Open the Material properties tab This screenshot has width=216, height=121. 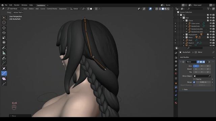[176, 103]
